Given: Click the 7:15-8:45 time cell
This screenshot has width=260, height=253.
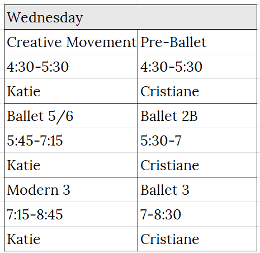Looking at the screenshot, I should coord(71,214).
